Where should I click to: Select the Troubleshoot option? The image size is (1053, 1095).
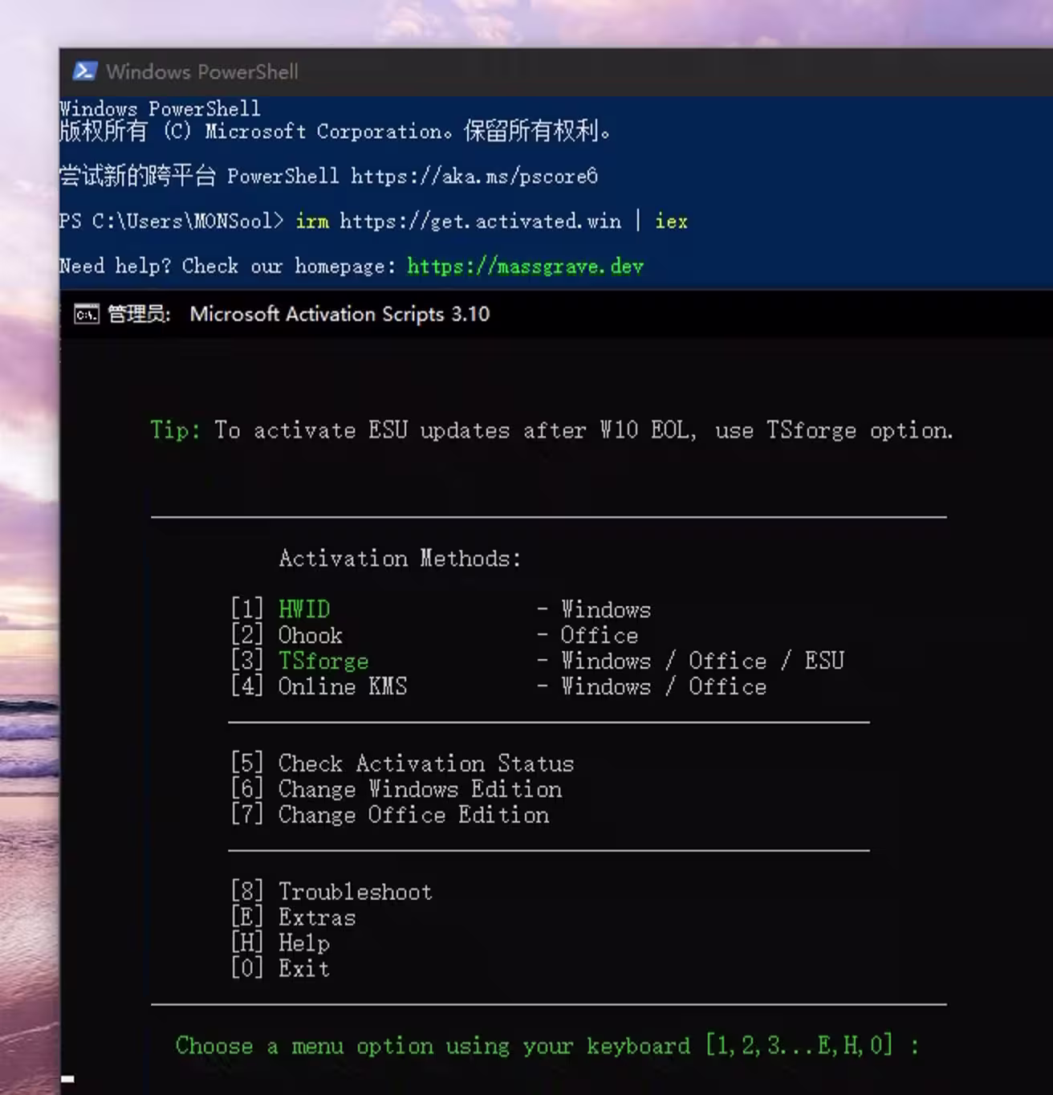(x=355, y=891)
